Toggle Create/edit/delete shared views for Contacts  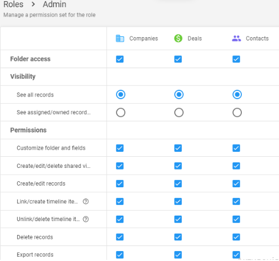pos(236,166)
